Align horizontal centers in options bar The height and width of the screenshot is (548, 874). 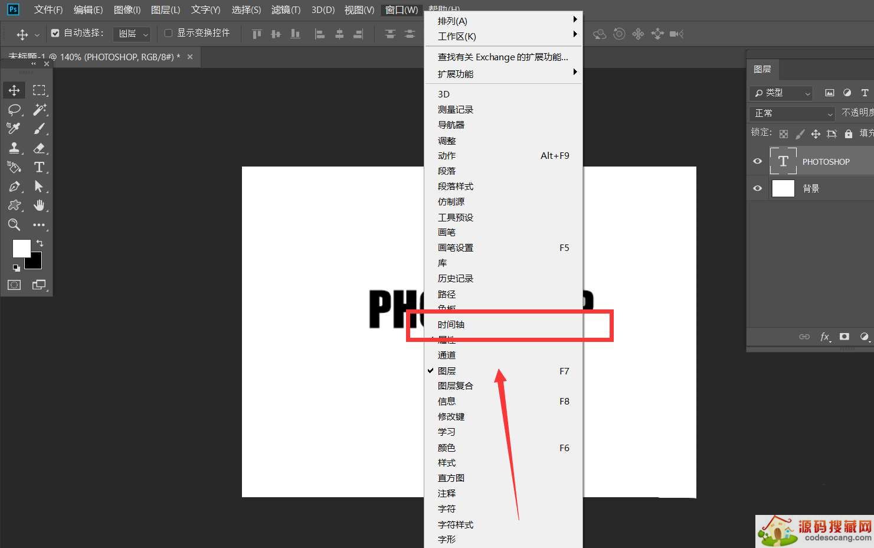[339, 34]
